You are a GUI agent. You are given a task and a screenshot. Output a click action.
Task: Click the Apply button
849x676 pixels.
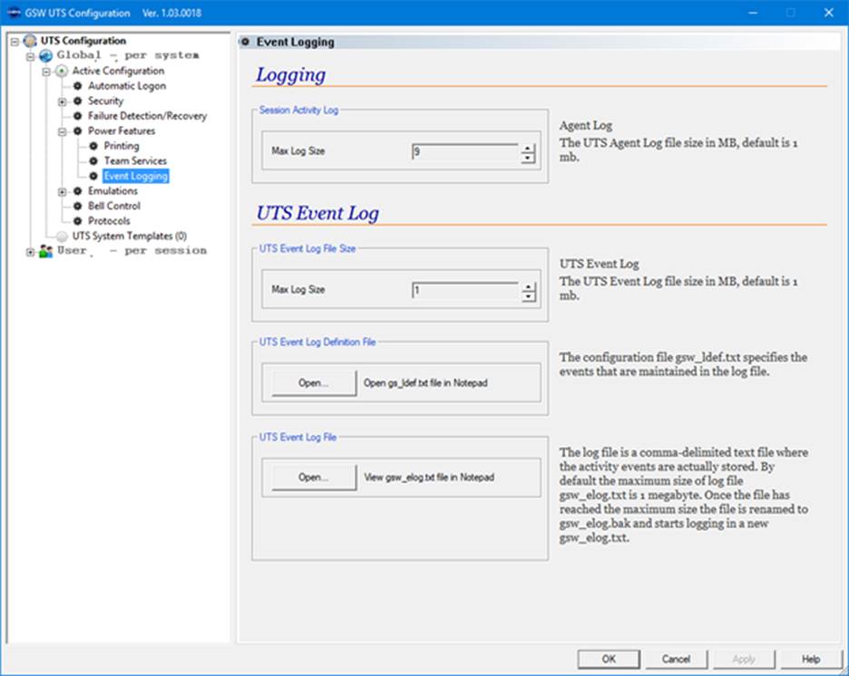(x=744, y=659)
